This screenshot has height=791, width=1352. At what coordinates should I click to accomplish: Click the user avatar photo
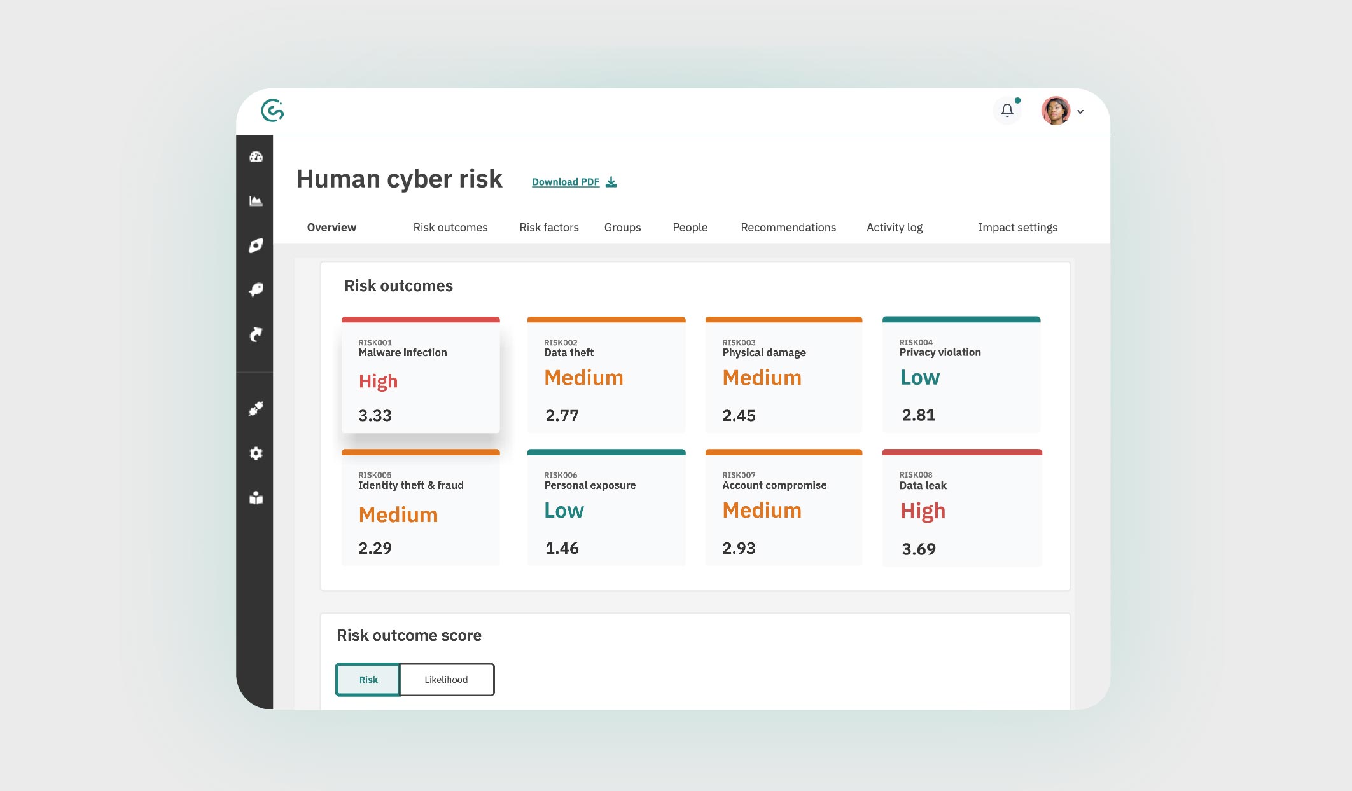pos(1056,111)
